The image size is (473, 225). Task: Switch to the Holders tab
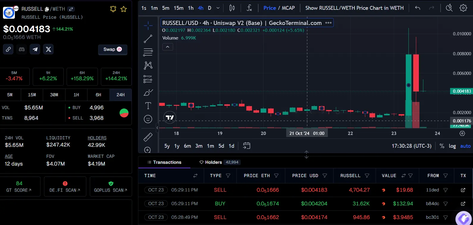213,162
